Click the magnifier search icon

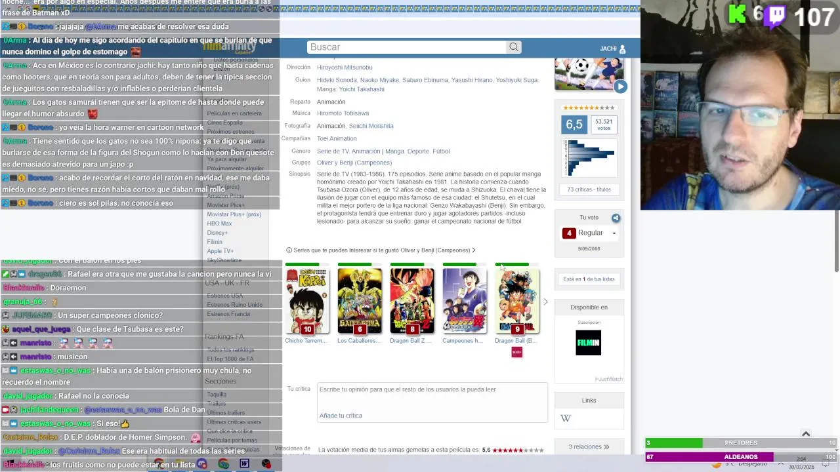point(514,47)
